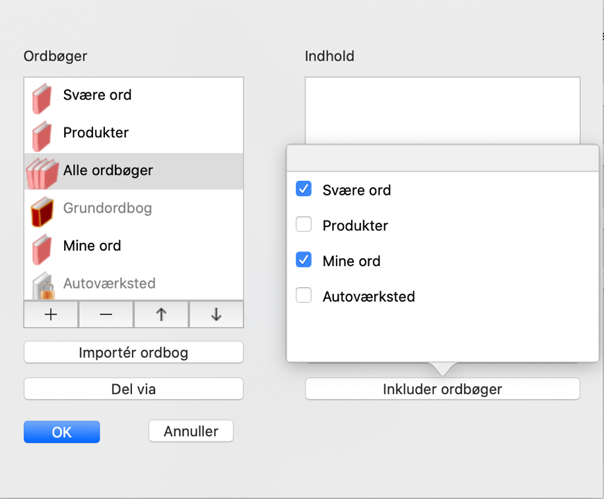Screen dimensions: 604x499
Task: Click the Svære ord red book icon
Action: tap(42, 97)
